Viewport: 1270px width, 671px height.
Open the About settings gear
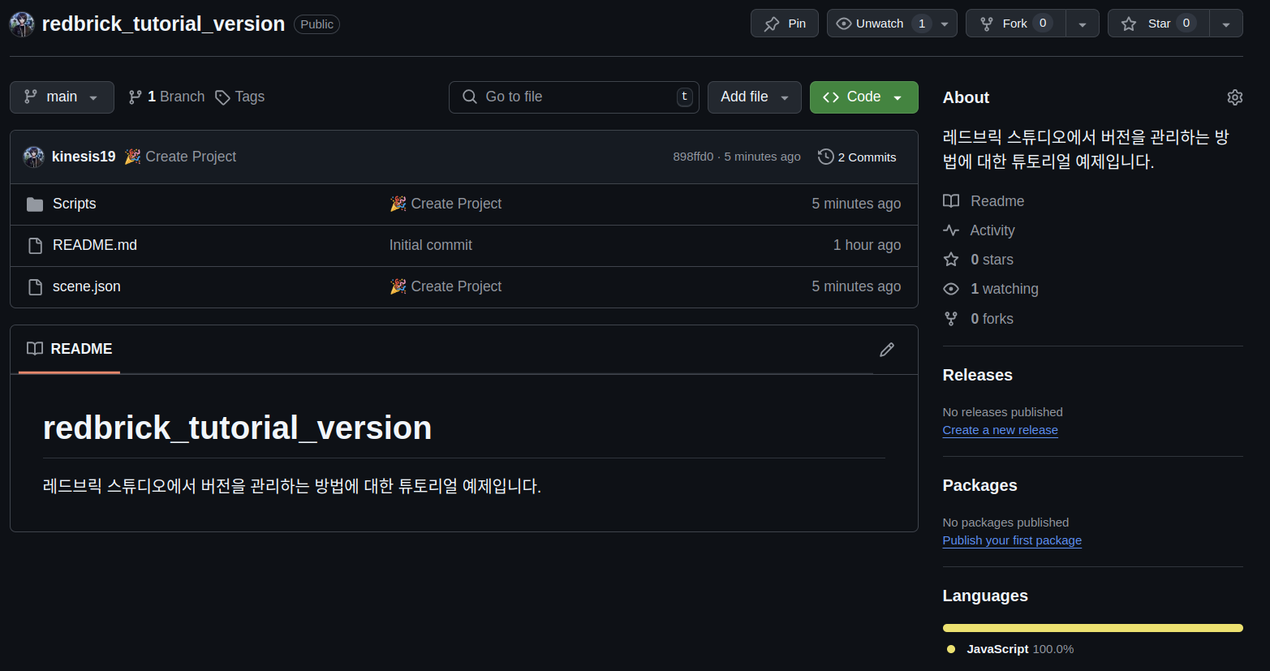(x=1234, y=97)
